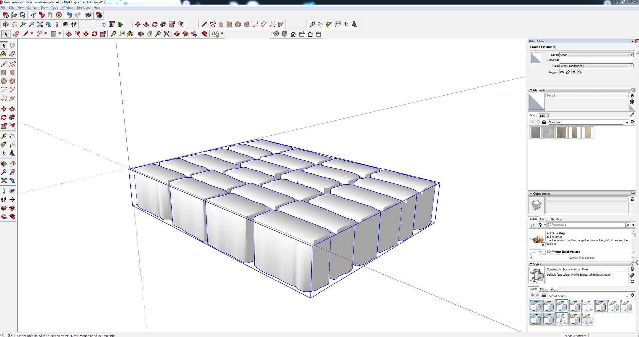Screen dimensions: 639x337
Task: Collapse the Components panel
Action: tap(531, 194)
